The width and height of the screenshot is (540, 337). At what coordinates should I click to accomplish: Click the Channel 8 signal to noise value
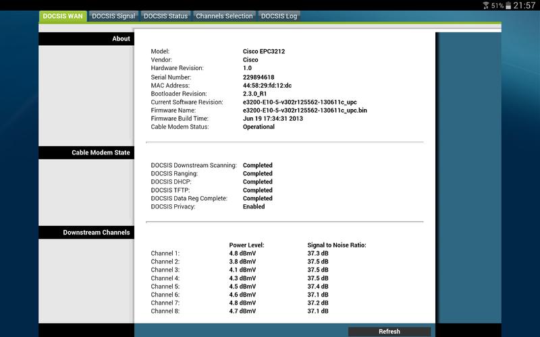coord(318,311)
